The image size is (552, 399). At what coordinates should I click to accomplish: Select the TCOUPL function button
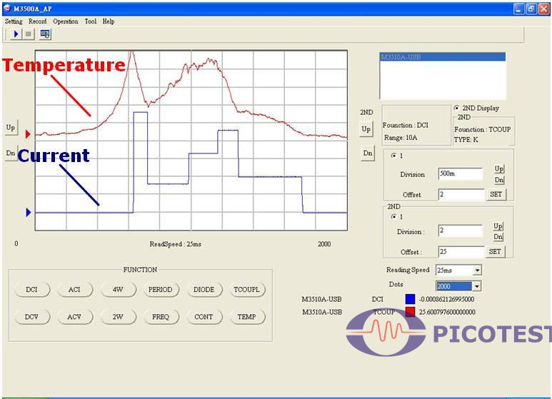click(247, 290)
